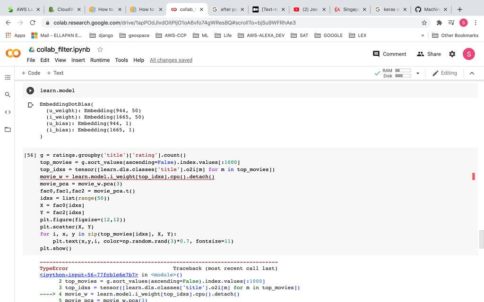Click the Share button
Image resolution: width=484 pixels, height=302 pixels.
point(428,54)
